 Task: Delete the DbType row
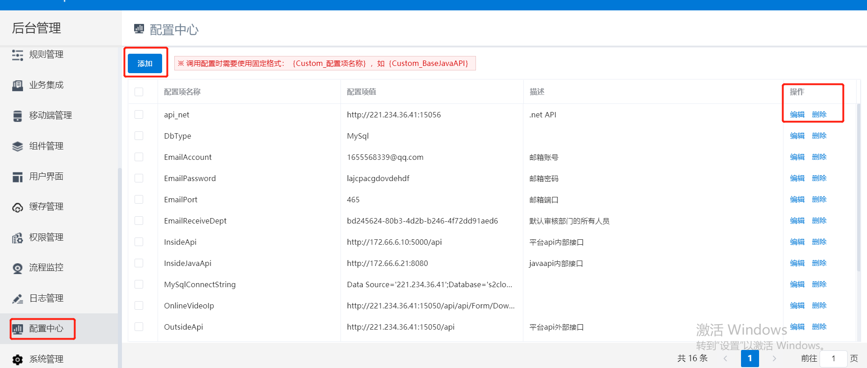pos(819,136)
